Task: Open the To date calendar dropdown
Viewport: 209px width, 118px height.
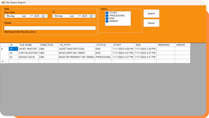Action: click(x=92, y=16)
